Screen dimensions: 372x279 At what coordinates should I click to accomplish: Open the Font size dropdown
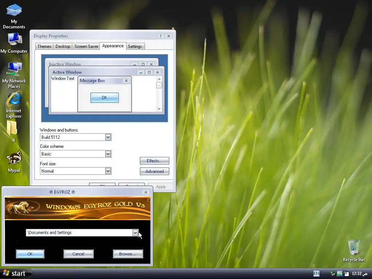108,171
